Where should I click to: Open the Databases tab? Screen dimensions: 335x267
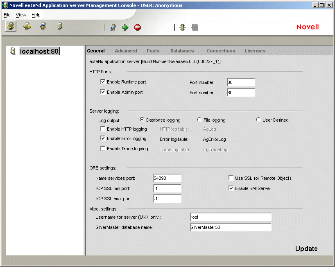point(182,51)
